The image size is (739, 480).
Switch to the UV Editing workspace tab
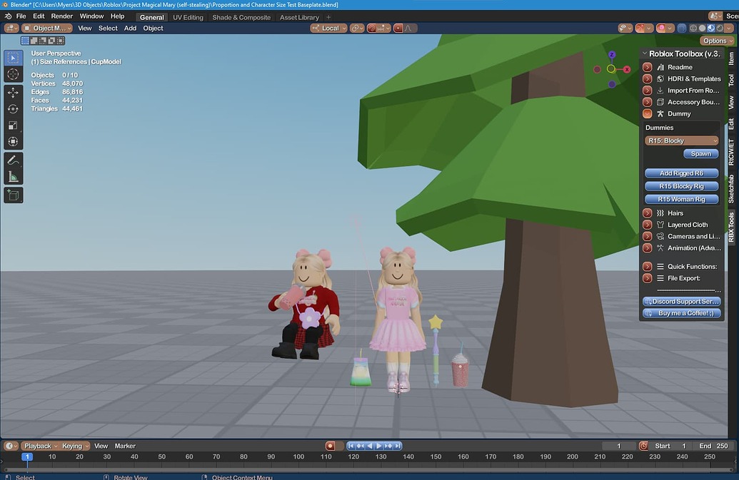(188, 17)
